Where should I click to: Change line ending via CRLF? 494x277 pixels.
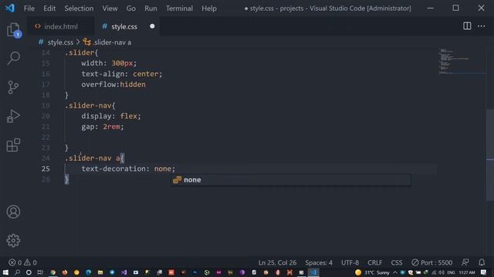coord(374,262)
